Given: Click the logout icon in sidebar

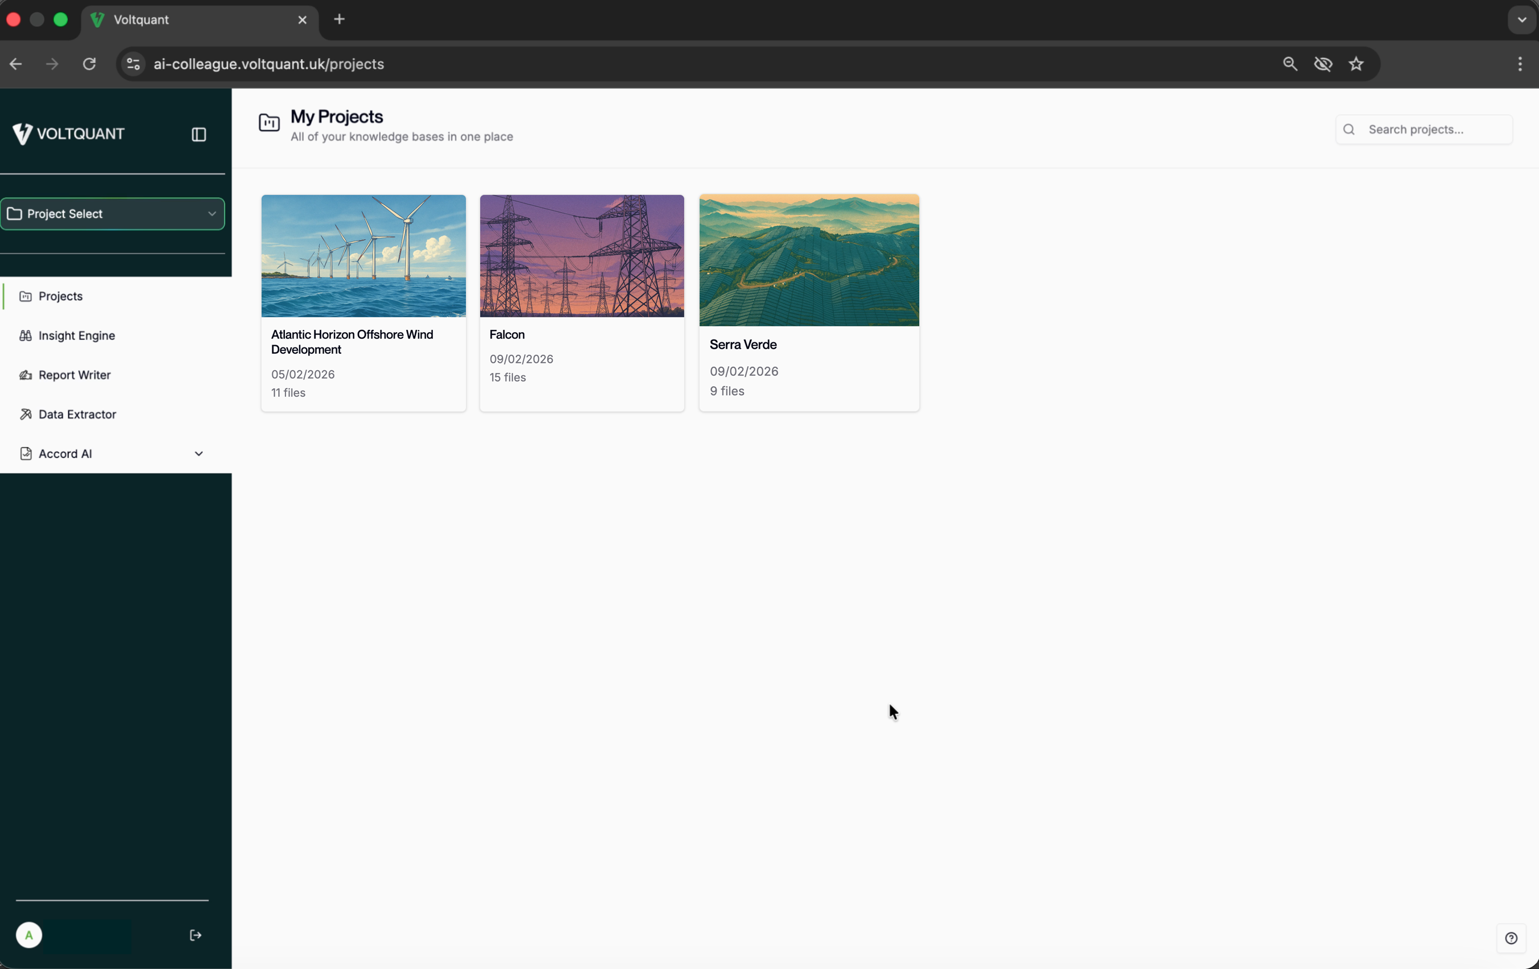Looking at the screenshot, I should [196, 935].
